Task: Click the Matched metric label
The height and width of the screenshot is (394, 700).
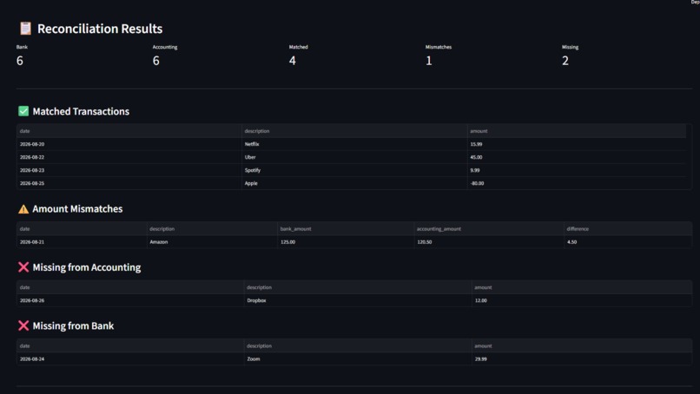Action: 298,47
